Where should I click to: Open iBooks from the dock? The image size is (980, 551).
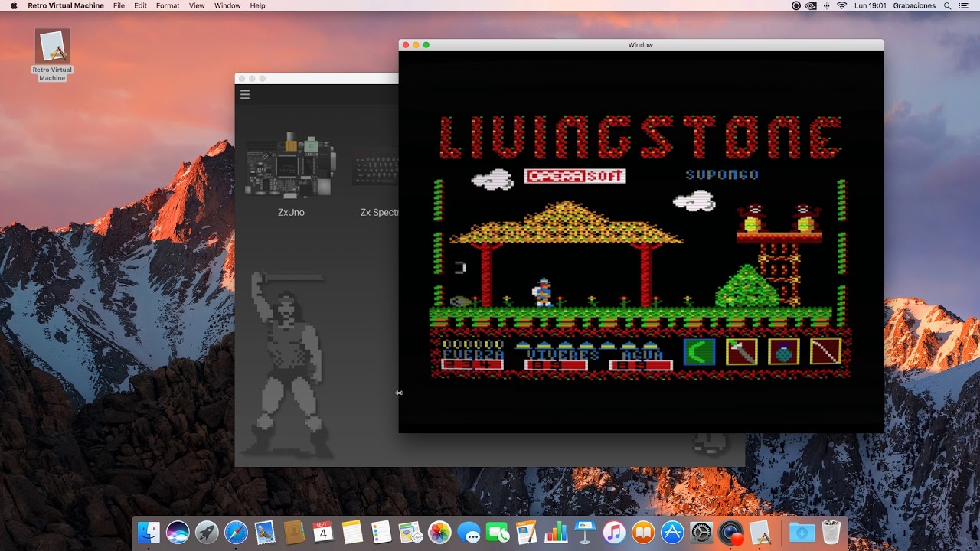coord(643,532)
